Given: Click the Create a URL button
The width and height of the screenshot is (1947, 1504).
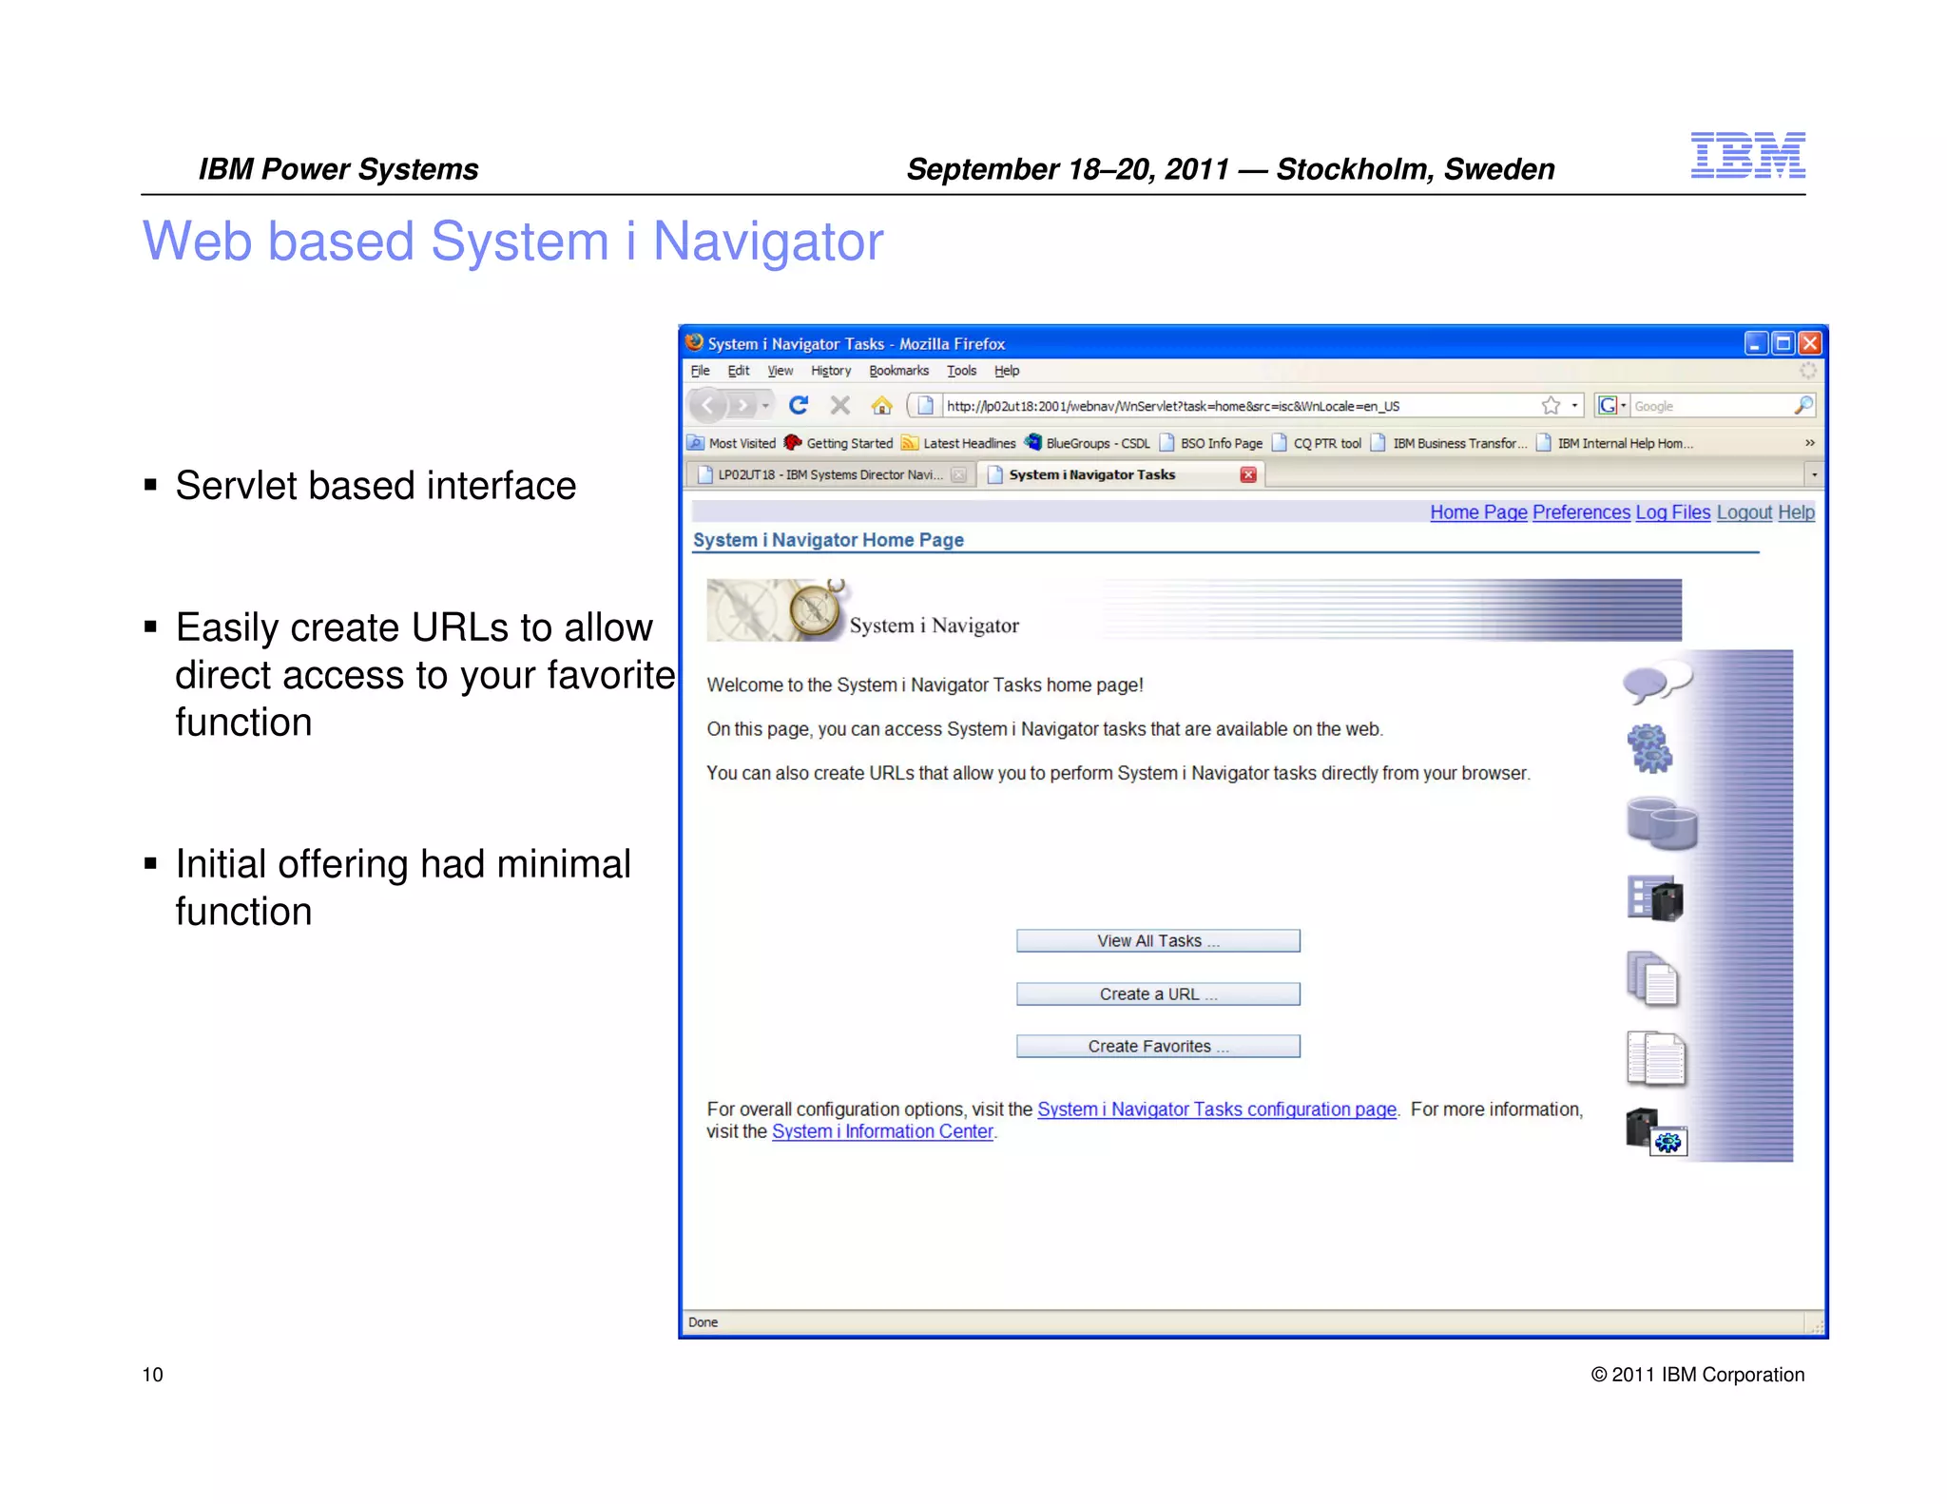Looking at the screenshot, I should (1158, 993).
